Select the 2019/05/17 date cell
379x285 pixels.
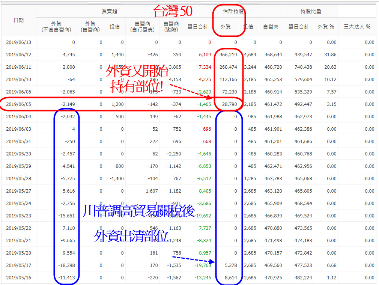[19, 265]
